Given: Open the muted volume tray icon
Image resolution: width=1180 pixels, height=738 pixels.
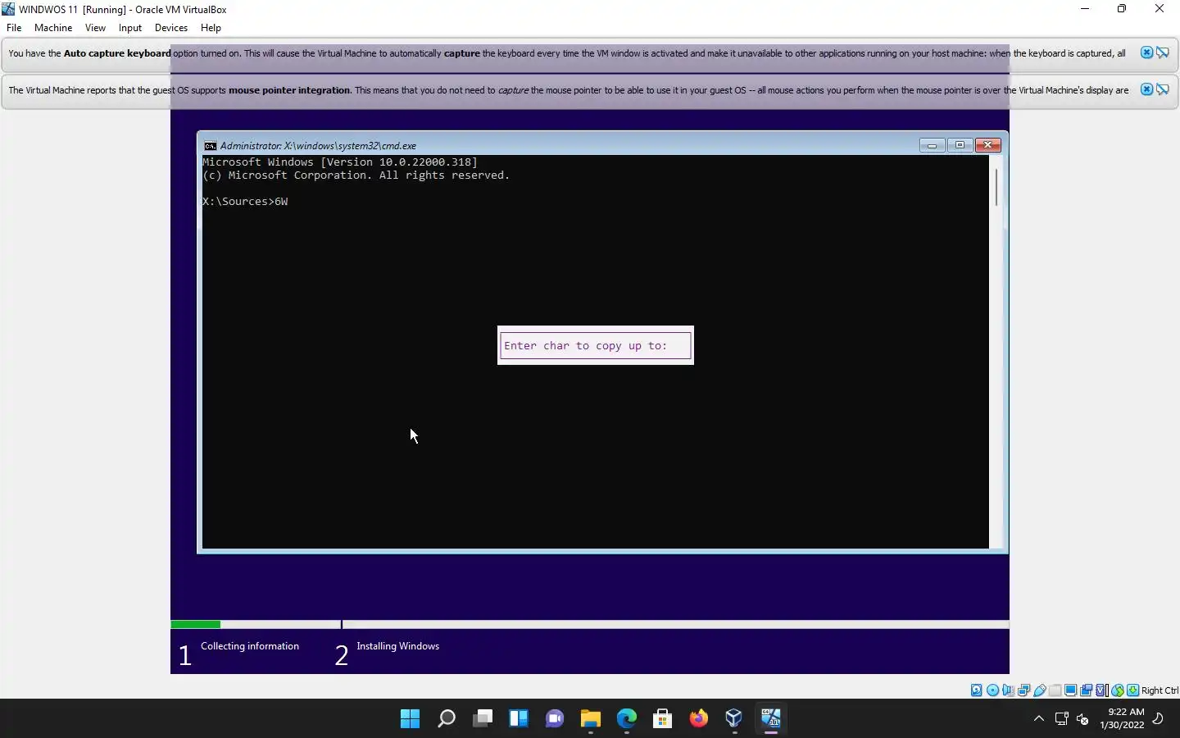Looking at the screenshot, I should (x=1082, y=719).
